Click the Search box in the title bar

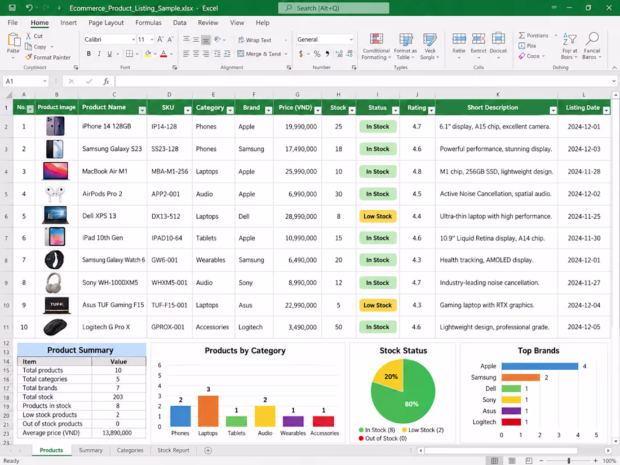pos(333,8)
